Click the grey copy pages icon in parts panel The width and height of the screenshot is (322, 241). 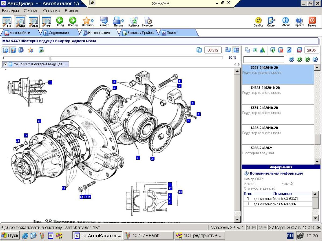coord(247,50)
